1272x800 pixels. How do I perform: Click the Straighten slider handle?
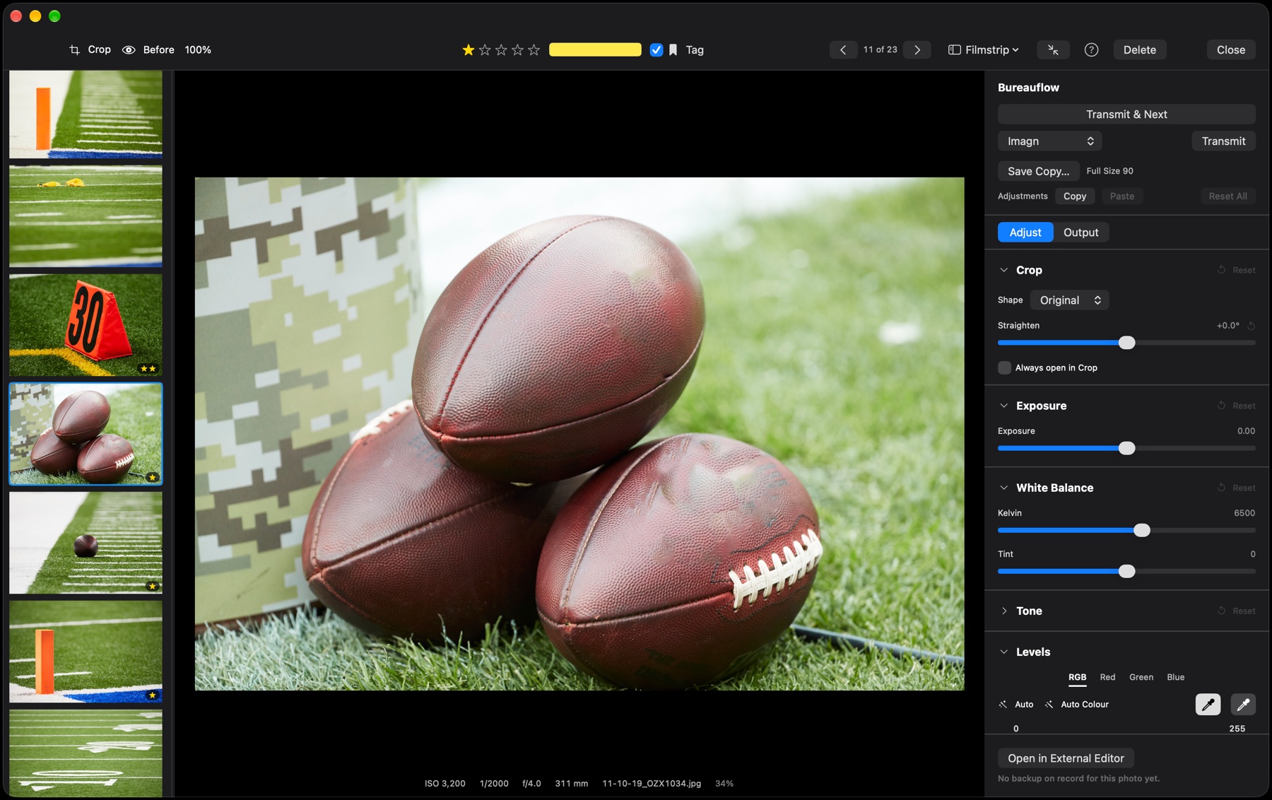[x=1126, y=343]
